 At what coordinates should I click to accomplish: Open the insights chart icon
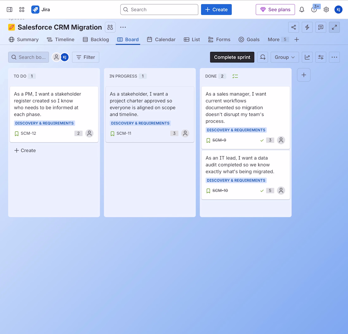tap(307, 57)
